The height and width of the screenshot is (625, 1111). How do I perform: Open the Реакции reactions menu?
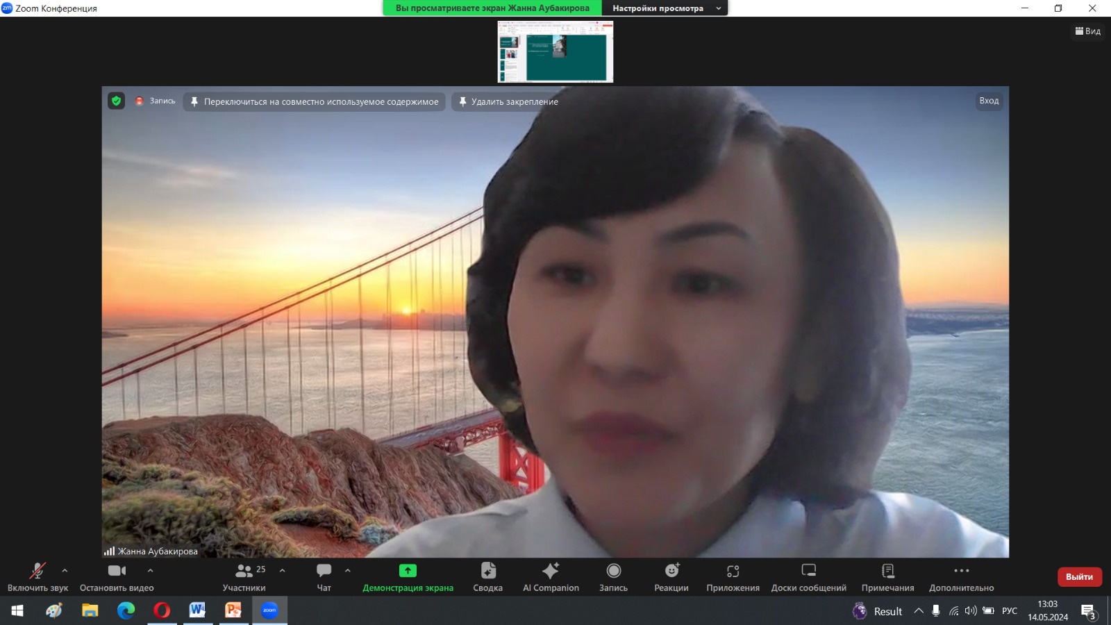click(x=671, y=576)
